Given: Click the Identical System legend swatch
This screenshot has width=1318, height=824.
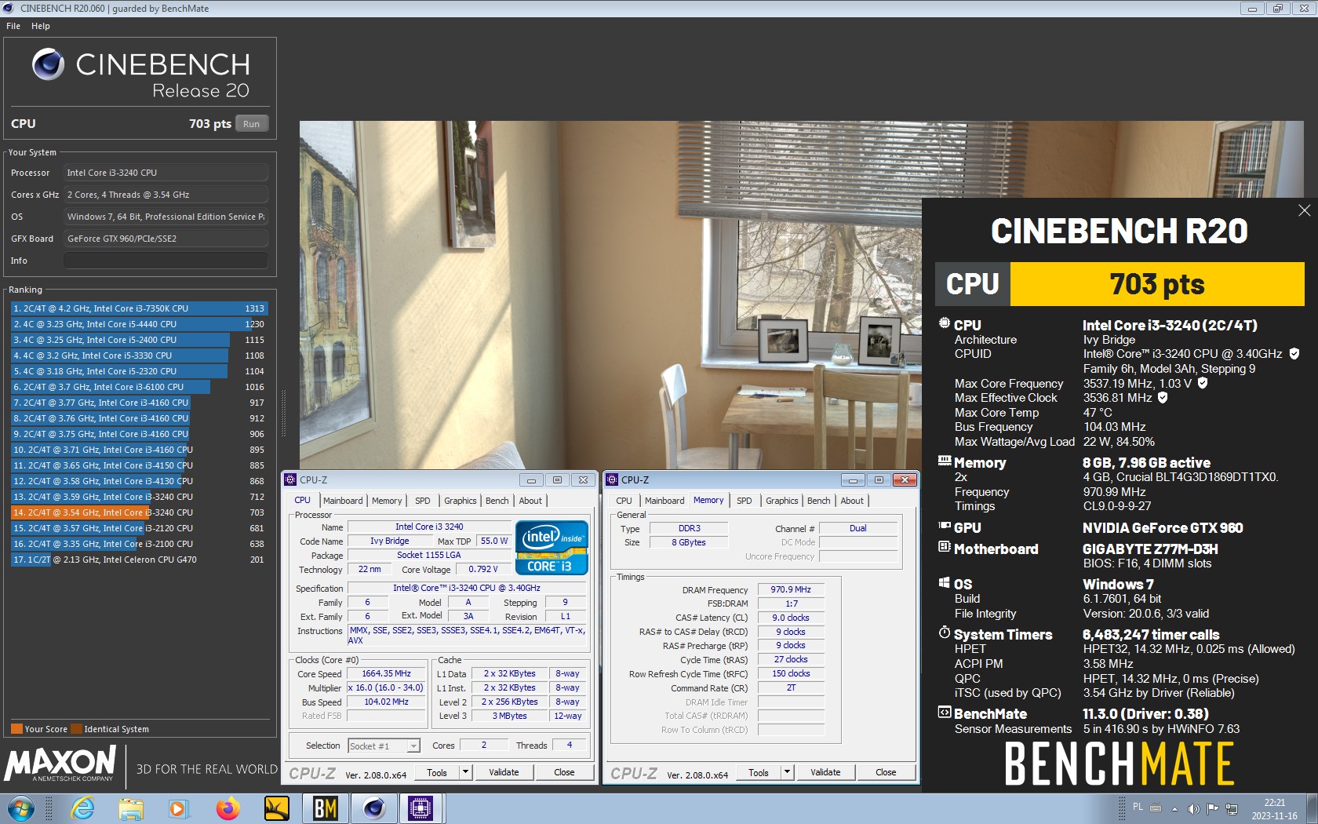Looking at the screenshot, I should pos(76,729).
